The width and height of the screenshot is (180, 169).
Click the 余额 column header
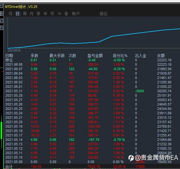pyautogui.click(x=161, y=56)
